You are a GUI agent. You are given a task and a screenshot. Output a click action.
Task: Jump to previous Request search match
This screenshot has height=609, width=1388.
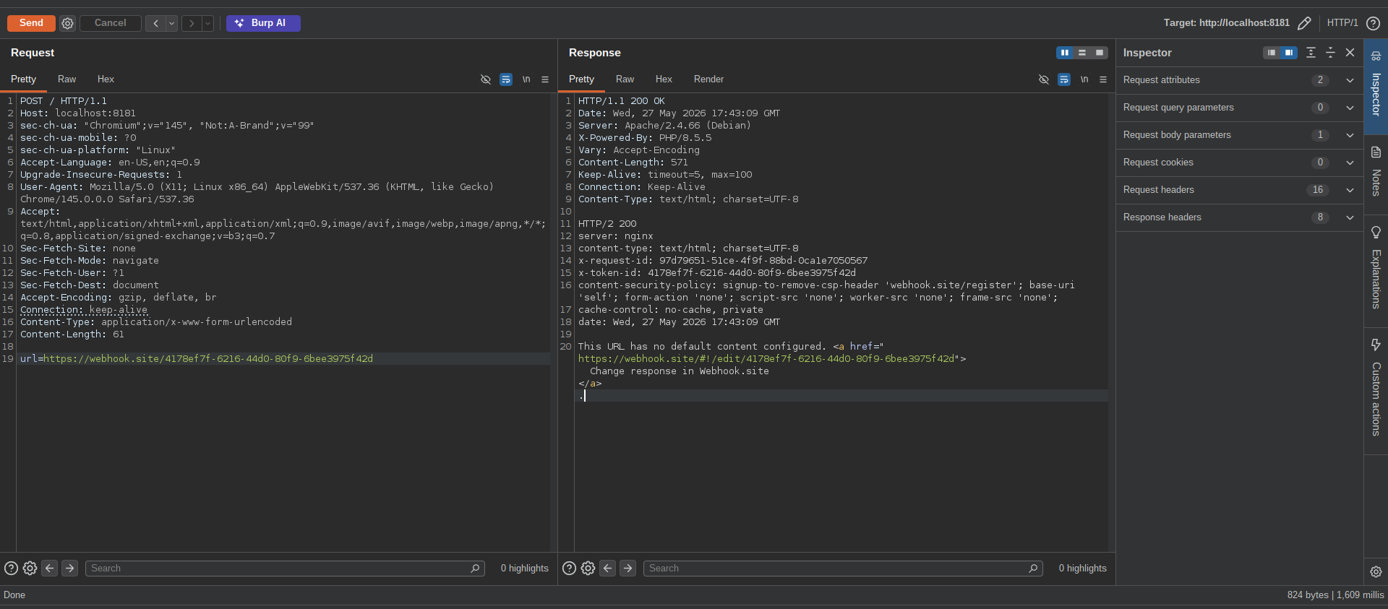50,569
